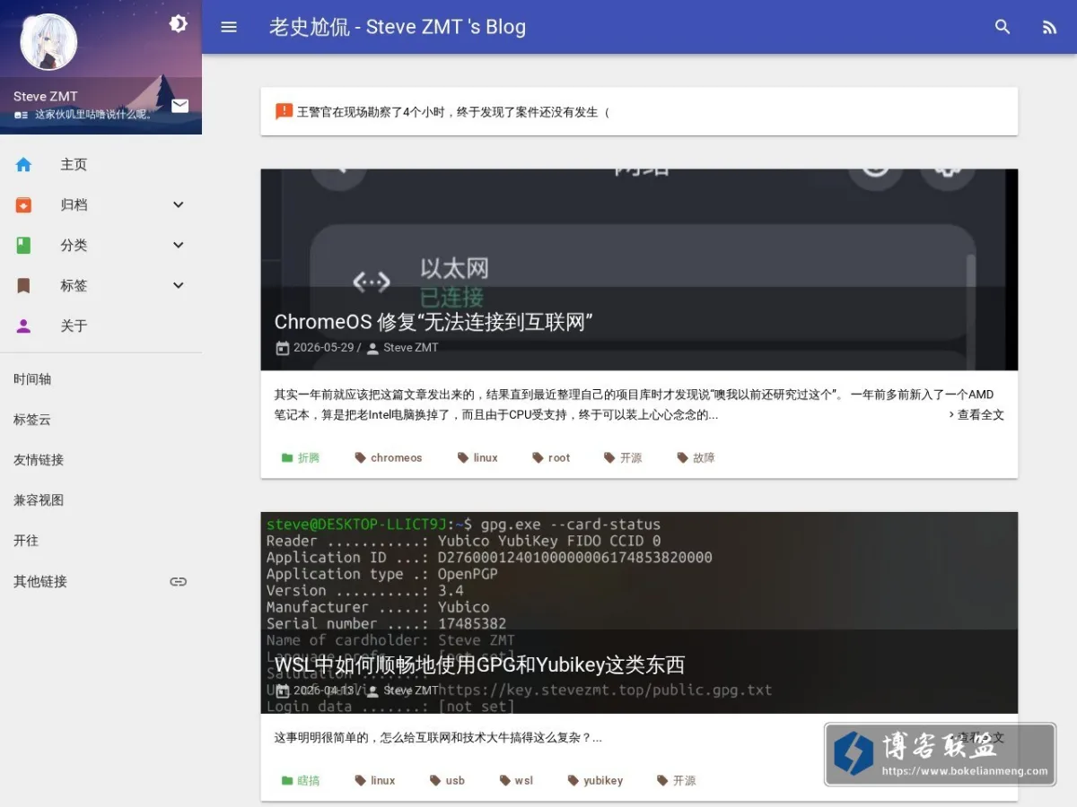The image size is (1077, 807).
Task: Expand the 归档 archive chevron
Action: coord(178,204)
